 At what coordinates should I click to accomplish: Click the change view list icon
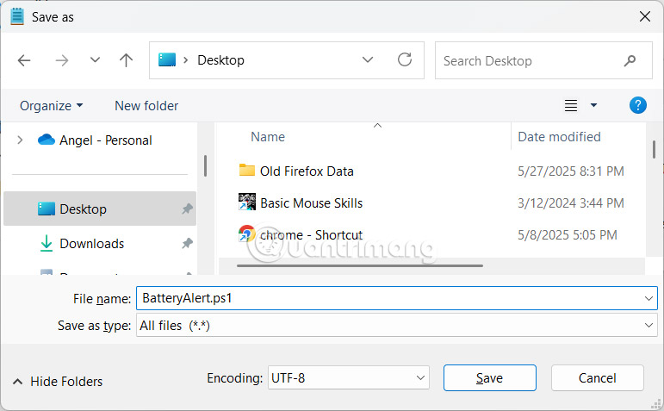pos(571,105)
